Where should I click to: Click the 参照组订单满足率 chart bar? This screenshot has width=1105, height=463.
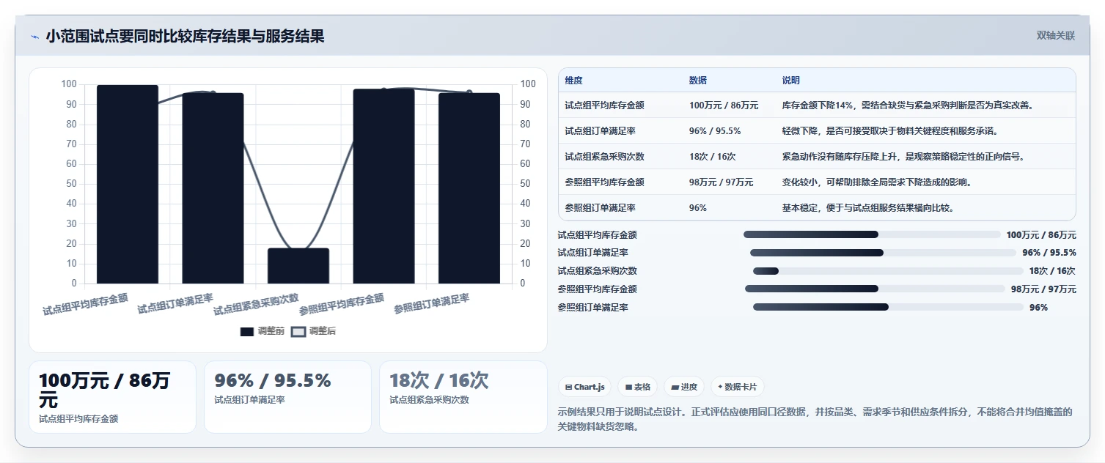point(469,188)
